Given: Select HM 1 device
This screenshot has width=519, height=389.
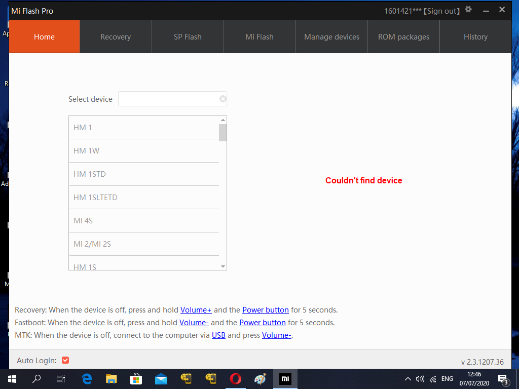Looking at the screenshot, I should point(144,128).
